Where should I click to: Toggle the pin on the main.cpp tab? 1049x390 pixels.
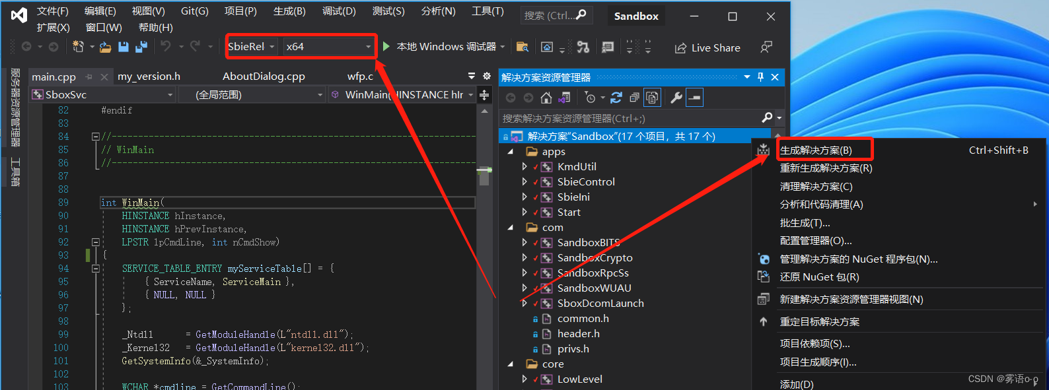point(89,77)
